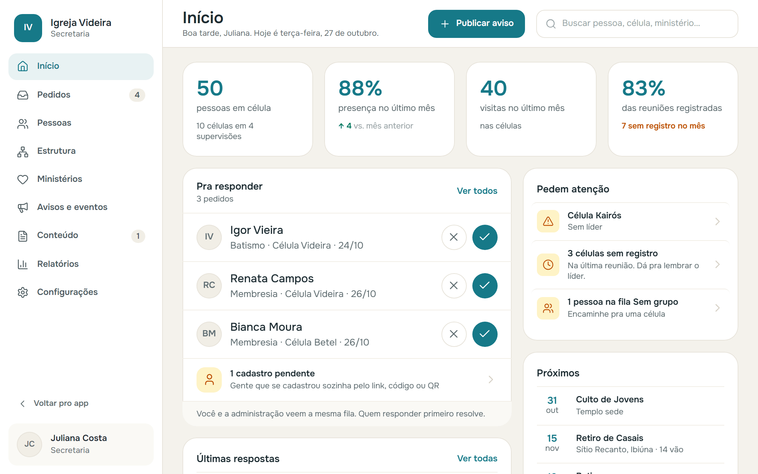Open Célula Kairós chevron arrow
758x474 pixels.
717,221
